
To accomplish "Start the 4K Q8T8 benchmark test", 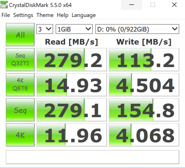I will tap(20, 85).
